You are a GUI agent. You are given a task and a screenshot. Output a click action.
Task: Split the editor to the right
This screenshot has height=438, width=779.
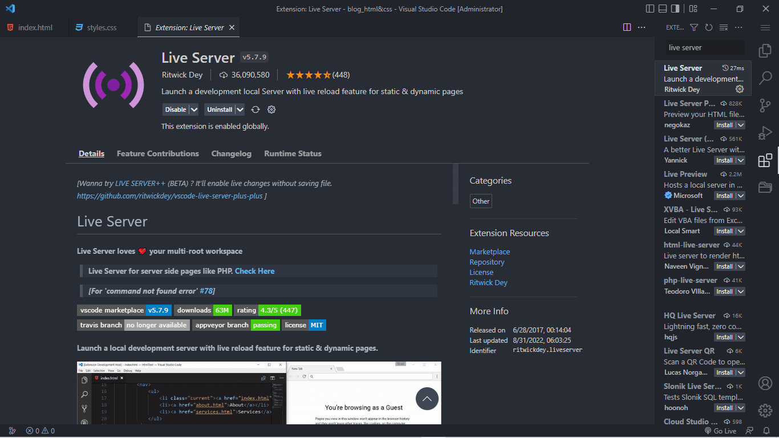tap(627, 27)
